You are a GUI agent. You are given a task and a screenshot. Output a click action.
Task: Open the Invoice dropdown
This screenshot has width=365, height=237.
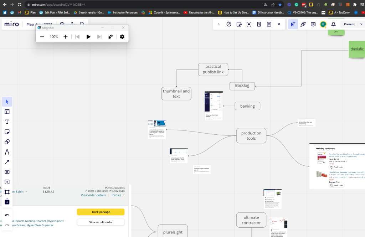pos(118,195)
